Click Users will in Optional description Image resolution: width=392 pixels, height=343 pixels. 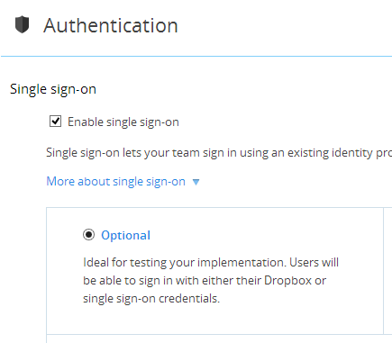[314, 263]
